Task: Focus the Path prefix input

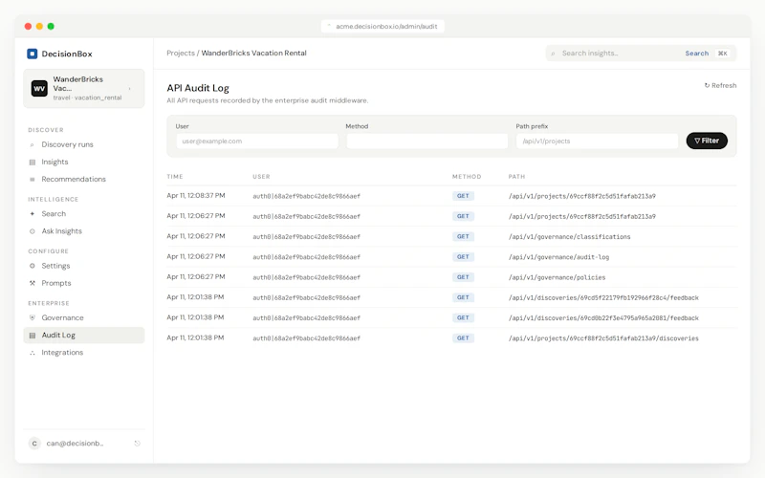Action: coord(597,141)
